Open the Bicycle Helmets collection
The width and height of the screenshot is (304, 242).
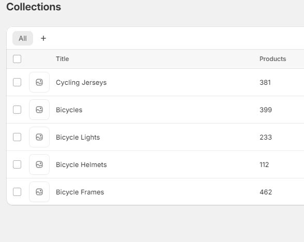(x=81, y=164)
